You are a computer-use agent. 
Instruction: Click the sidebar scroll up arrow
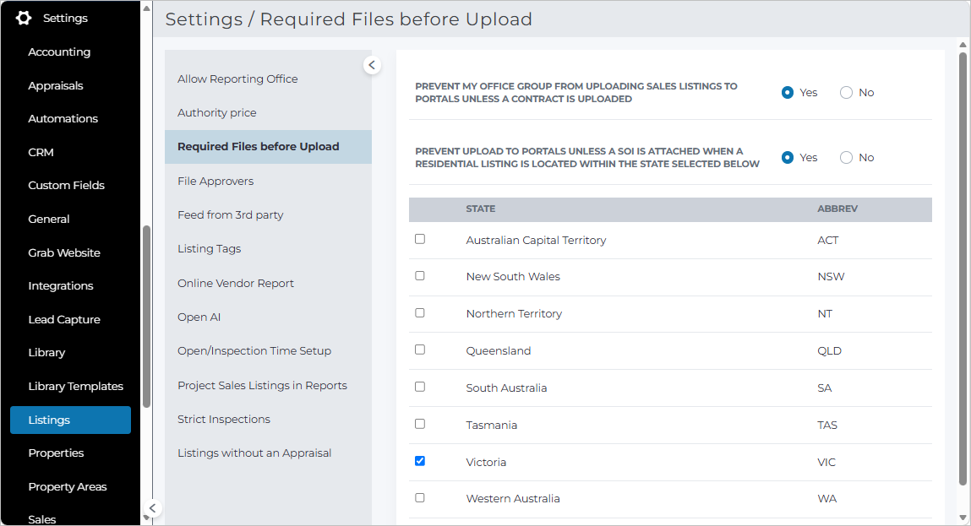point(147,8)
